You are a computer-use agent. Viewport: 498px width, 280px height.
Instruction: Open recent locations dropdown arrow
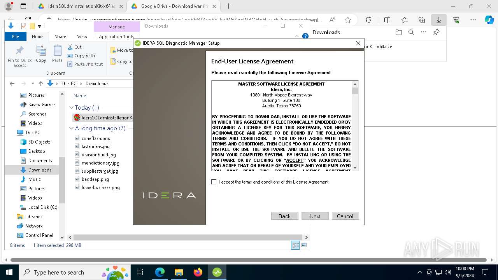[x=33, y=84]
